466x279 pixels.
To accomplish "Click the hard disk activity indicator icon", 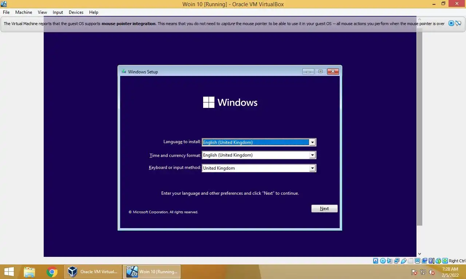I will coord(375,261).
